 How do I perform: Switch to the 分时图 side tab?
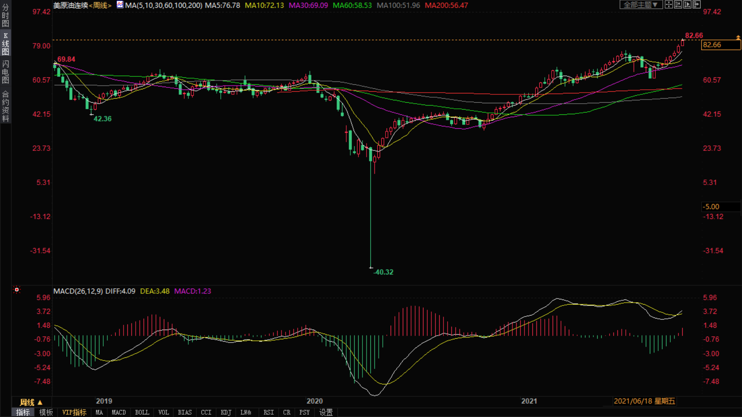6,15
